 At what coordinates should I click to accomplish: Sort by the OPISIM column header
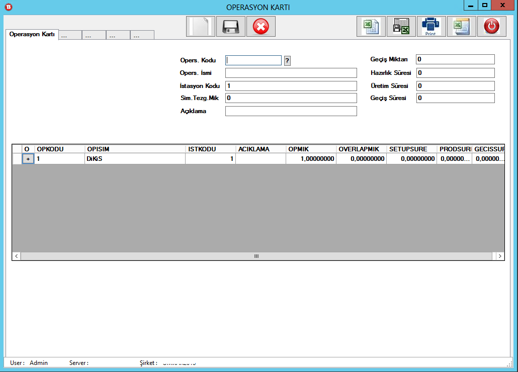pyautogui.click(x=134, y=149)
